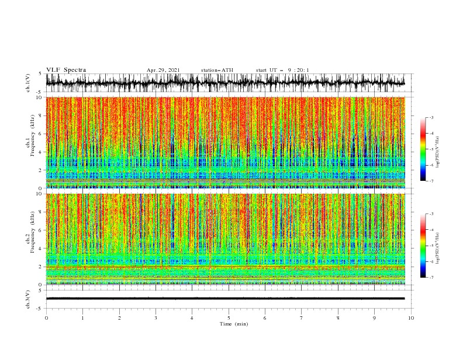Click the "3" tick on time axis

(156, 318)
